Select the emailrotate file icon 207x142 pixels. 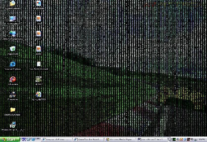coord(39,4)
